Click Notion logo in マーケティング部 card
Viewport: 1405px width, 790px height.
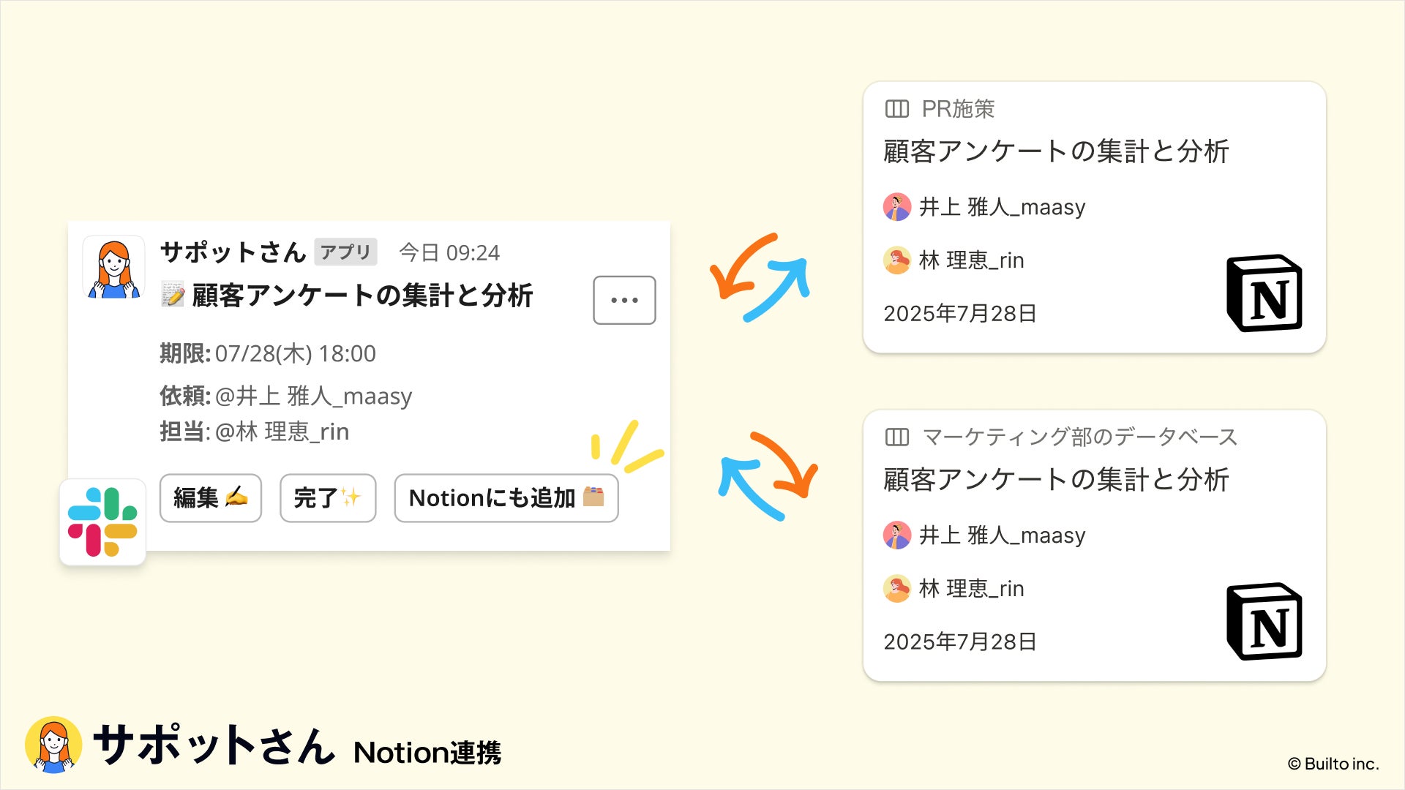1264,622
